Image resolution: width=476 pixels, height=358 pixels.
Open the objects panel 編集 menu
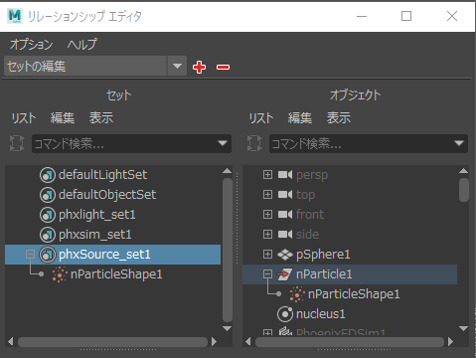(300, 118)
